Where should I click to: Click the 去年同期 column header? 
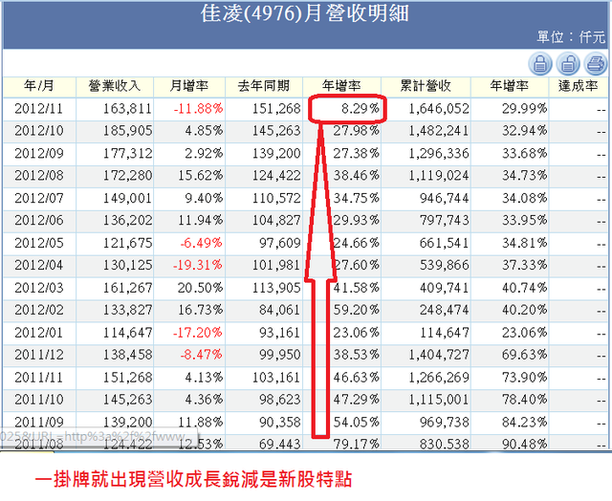coord(264,86)
